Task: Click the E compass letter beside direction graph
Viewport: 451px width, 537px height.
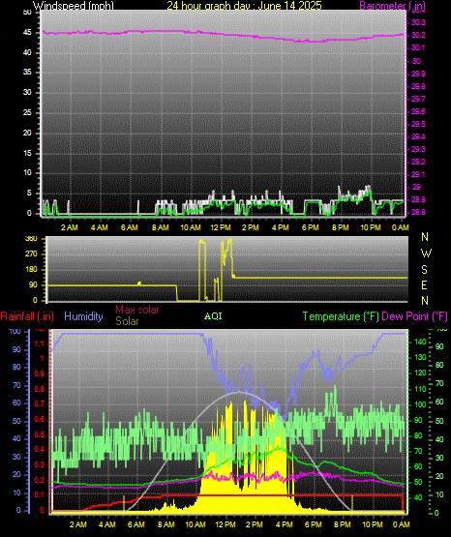Action: point(424,284)
